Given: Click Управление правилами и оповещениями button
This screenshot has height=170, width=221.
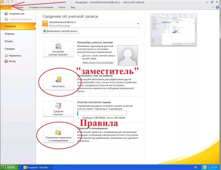Looking at the screenshot, I should [x=58, y=135].
